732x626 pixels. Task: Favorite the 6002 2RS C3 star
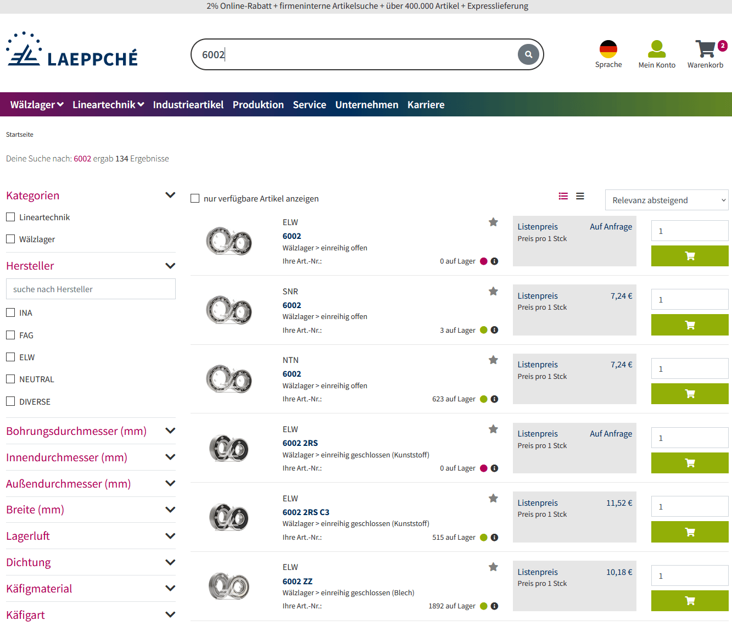(493, 498)
